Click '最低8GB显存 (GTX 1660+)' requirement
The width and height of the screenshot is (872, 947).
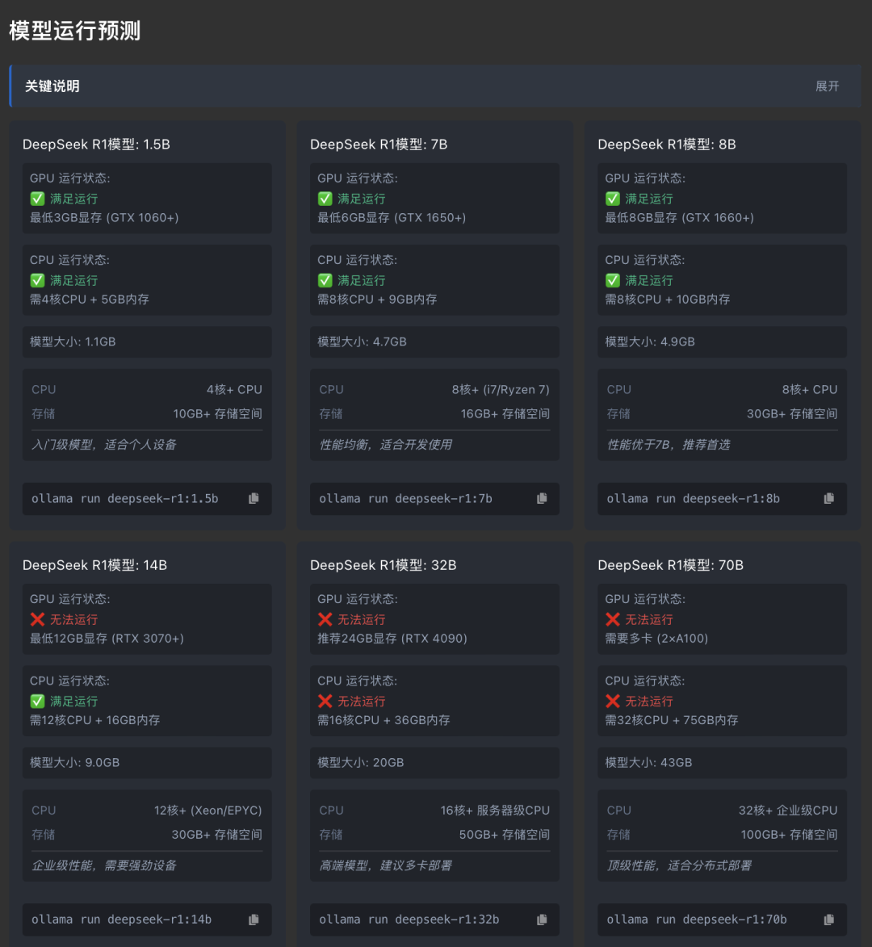coord(680,217)
